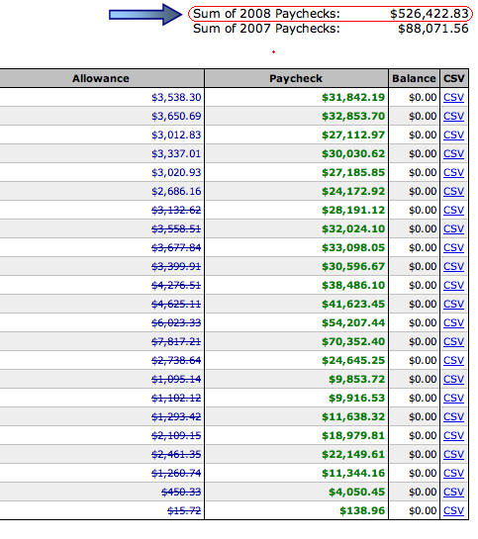478x539 pixels.
Task: Click the crossed-out $1,260.74 allowance
Action: (x=176, y=474)
